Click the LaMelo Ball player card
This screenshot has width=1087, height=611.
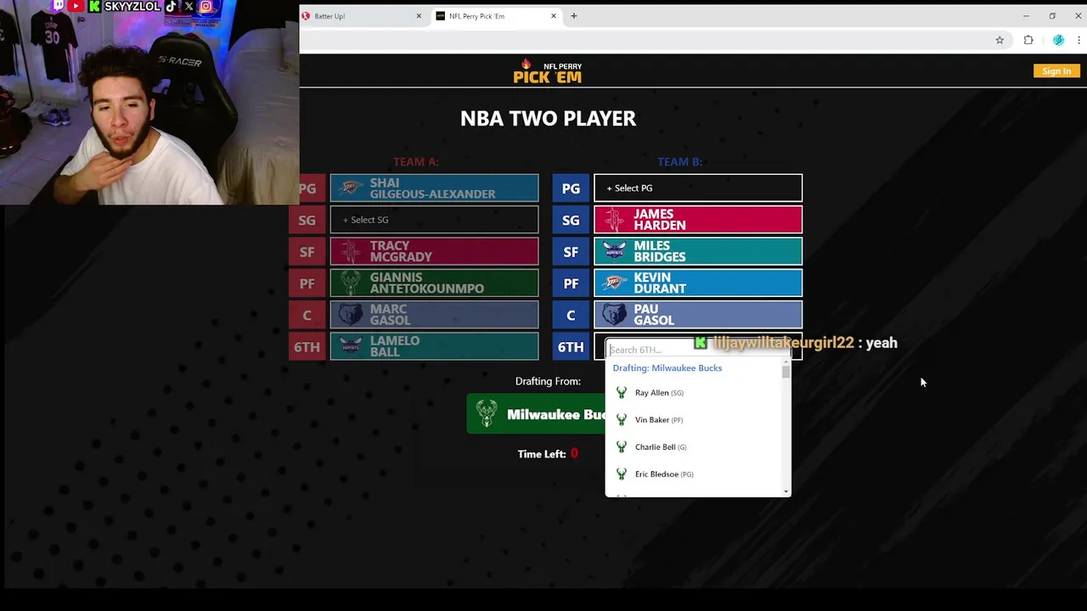click(434, 346)
